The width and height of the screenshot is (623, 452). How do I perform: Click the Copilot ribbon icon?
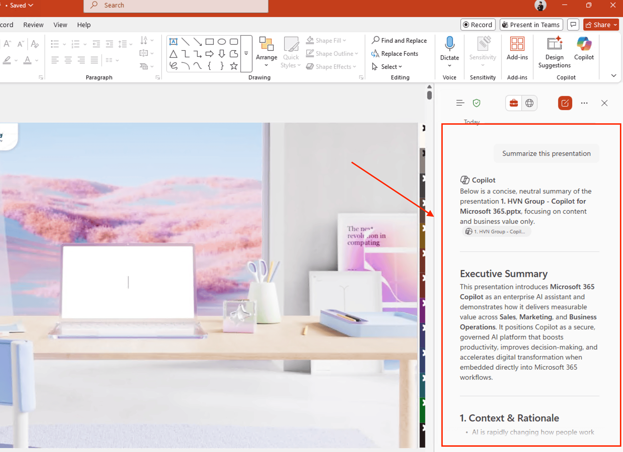pyautogui.click(x=584, y=45)
